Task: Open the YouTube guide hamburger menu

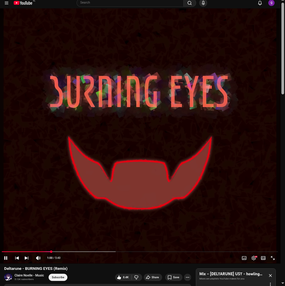Action: (x=7, y=3)
